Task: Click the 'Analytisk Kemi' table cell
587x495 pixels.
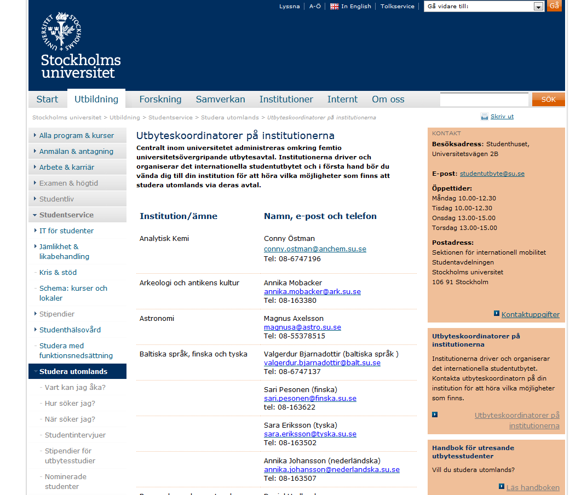Action: point(164,239)
